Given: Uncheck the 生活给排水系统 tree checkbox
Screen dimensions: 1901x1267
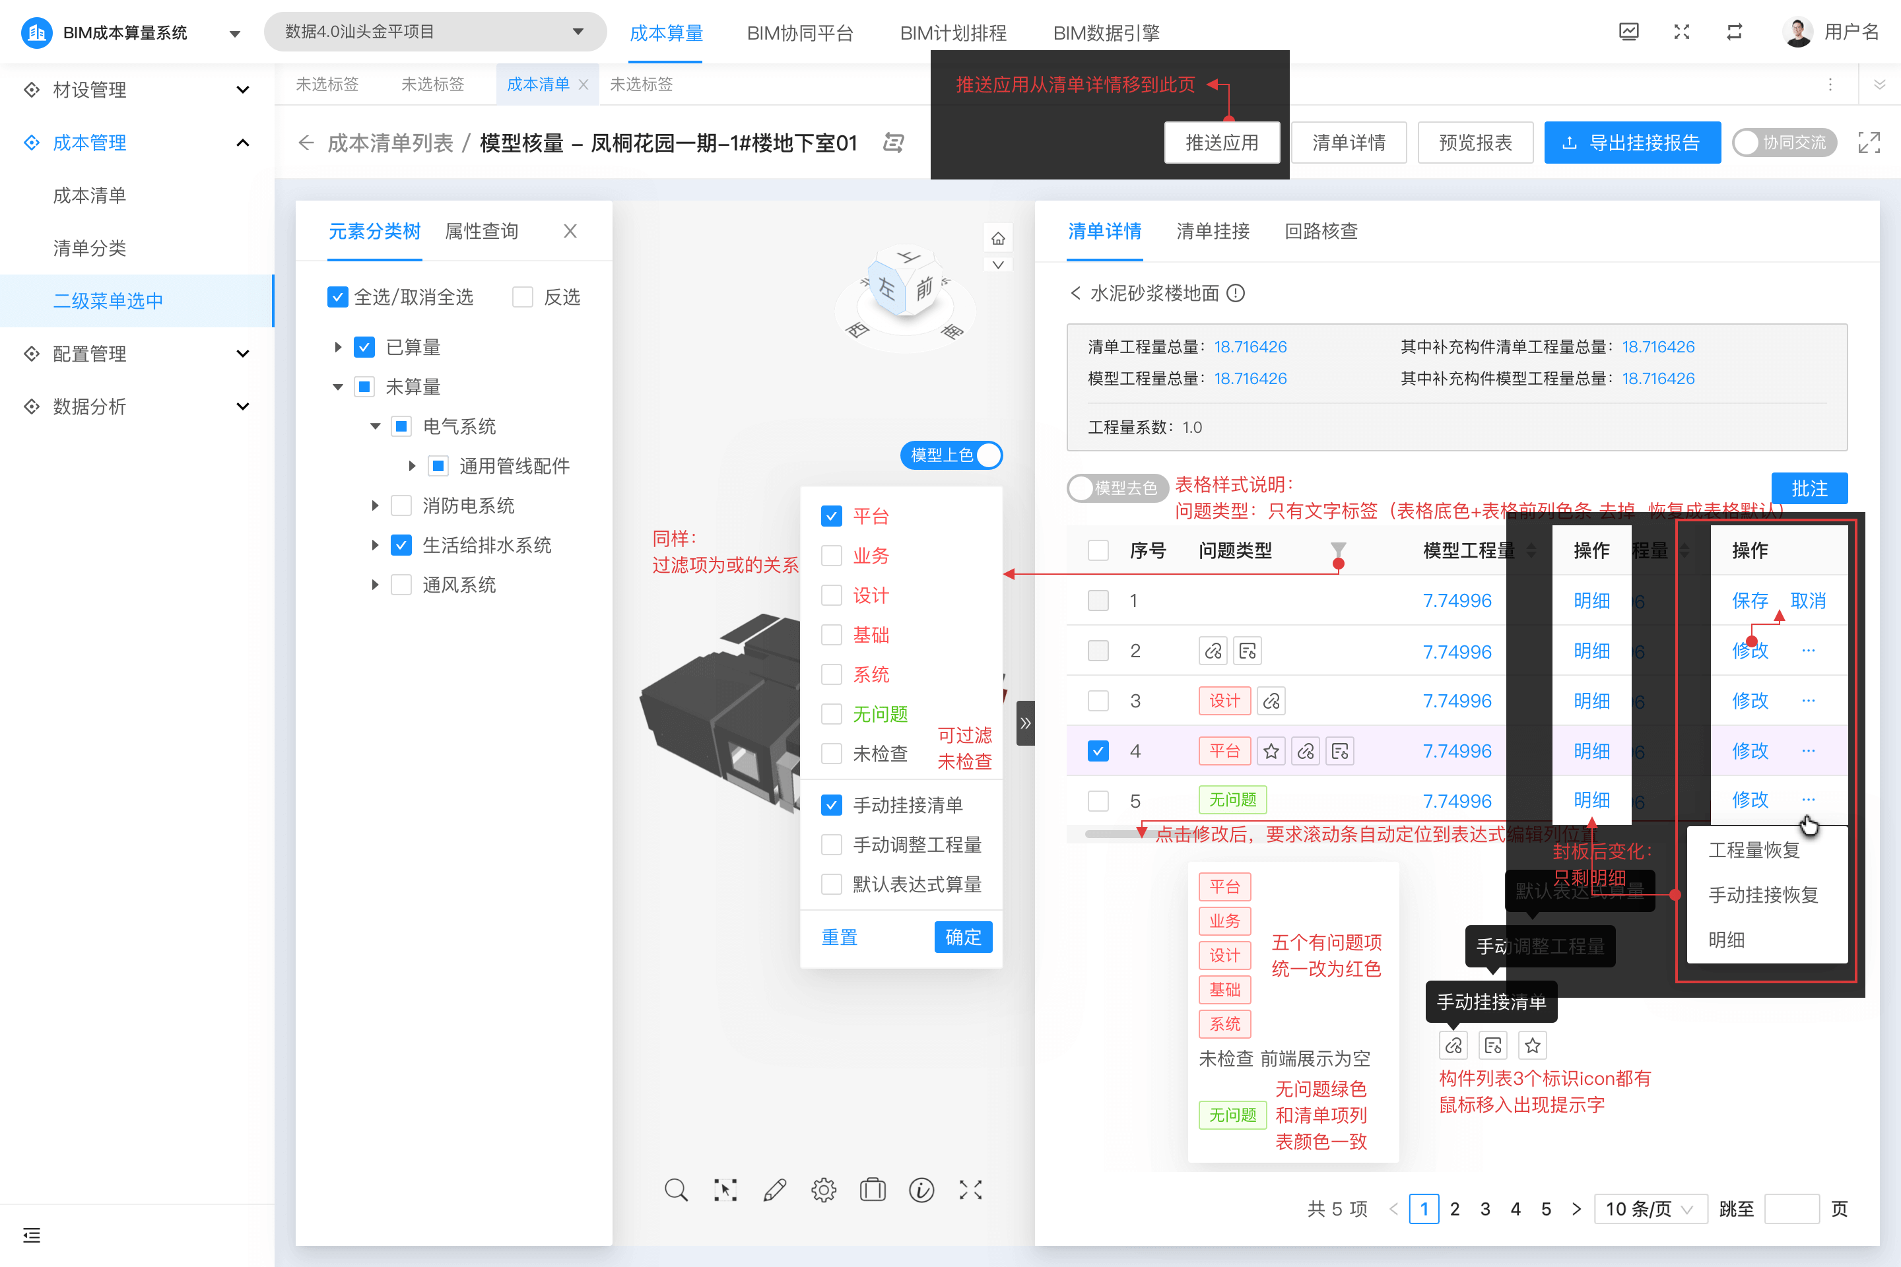Looking at the screenshot, I should (401, 546).
